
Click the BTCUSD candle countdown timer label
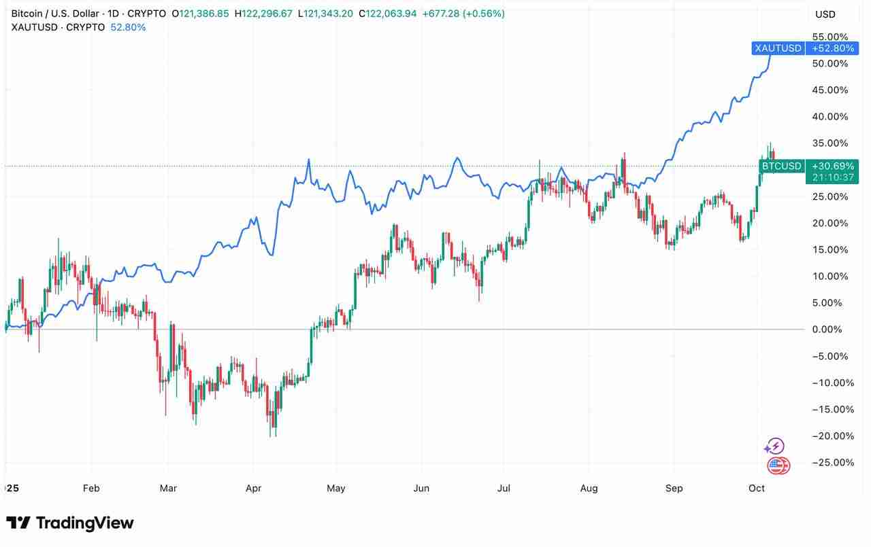[824, 177]
